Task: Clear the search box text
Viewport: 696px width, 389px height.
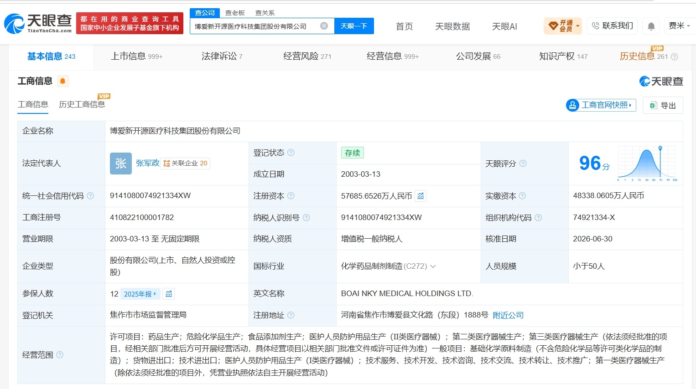Action: pos(324,26)
